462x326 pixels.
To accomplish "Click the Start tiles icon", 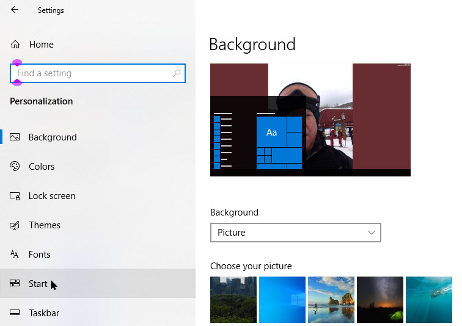I will (x=15, y=284).
